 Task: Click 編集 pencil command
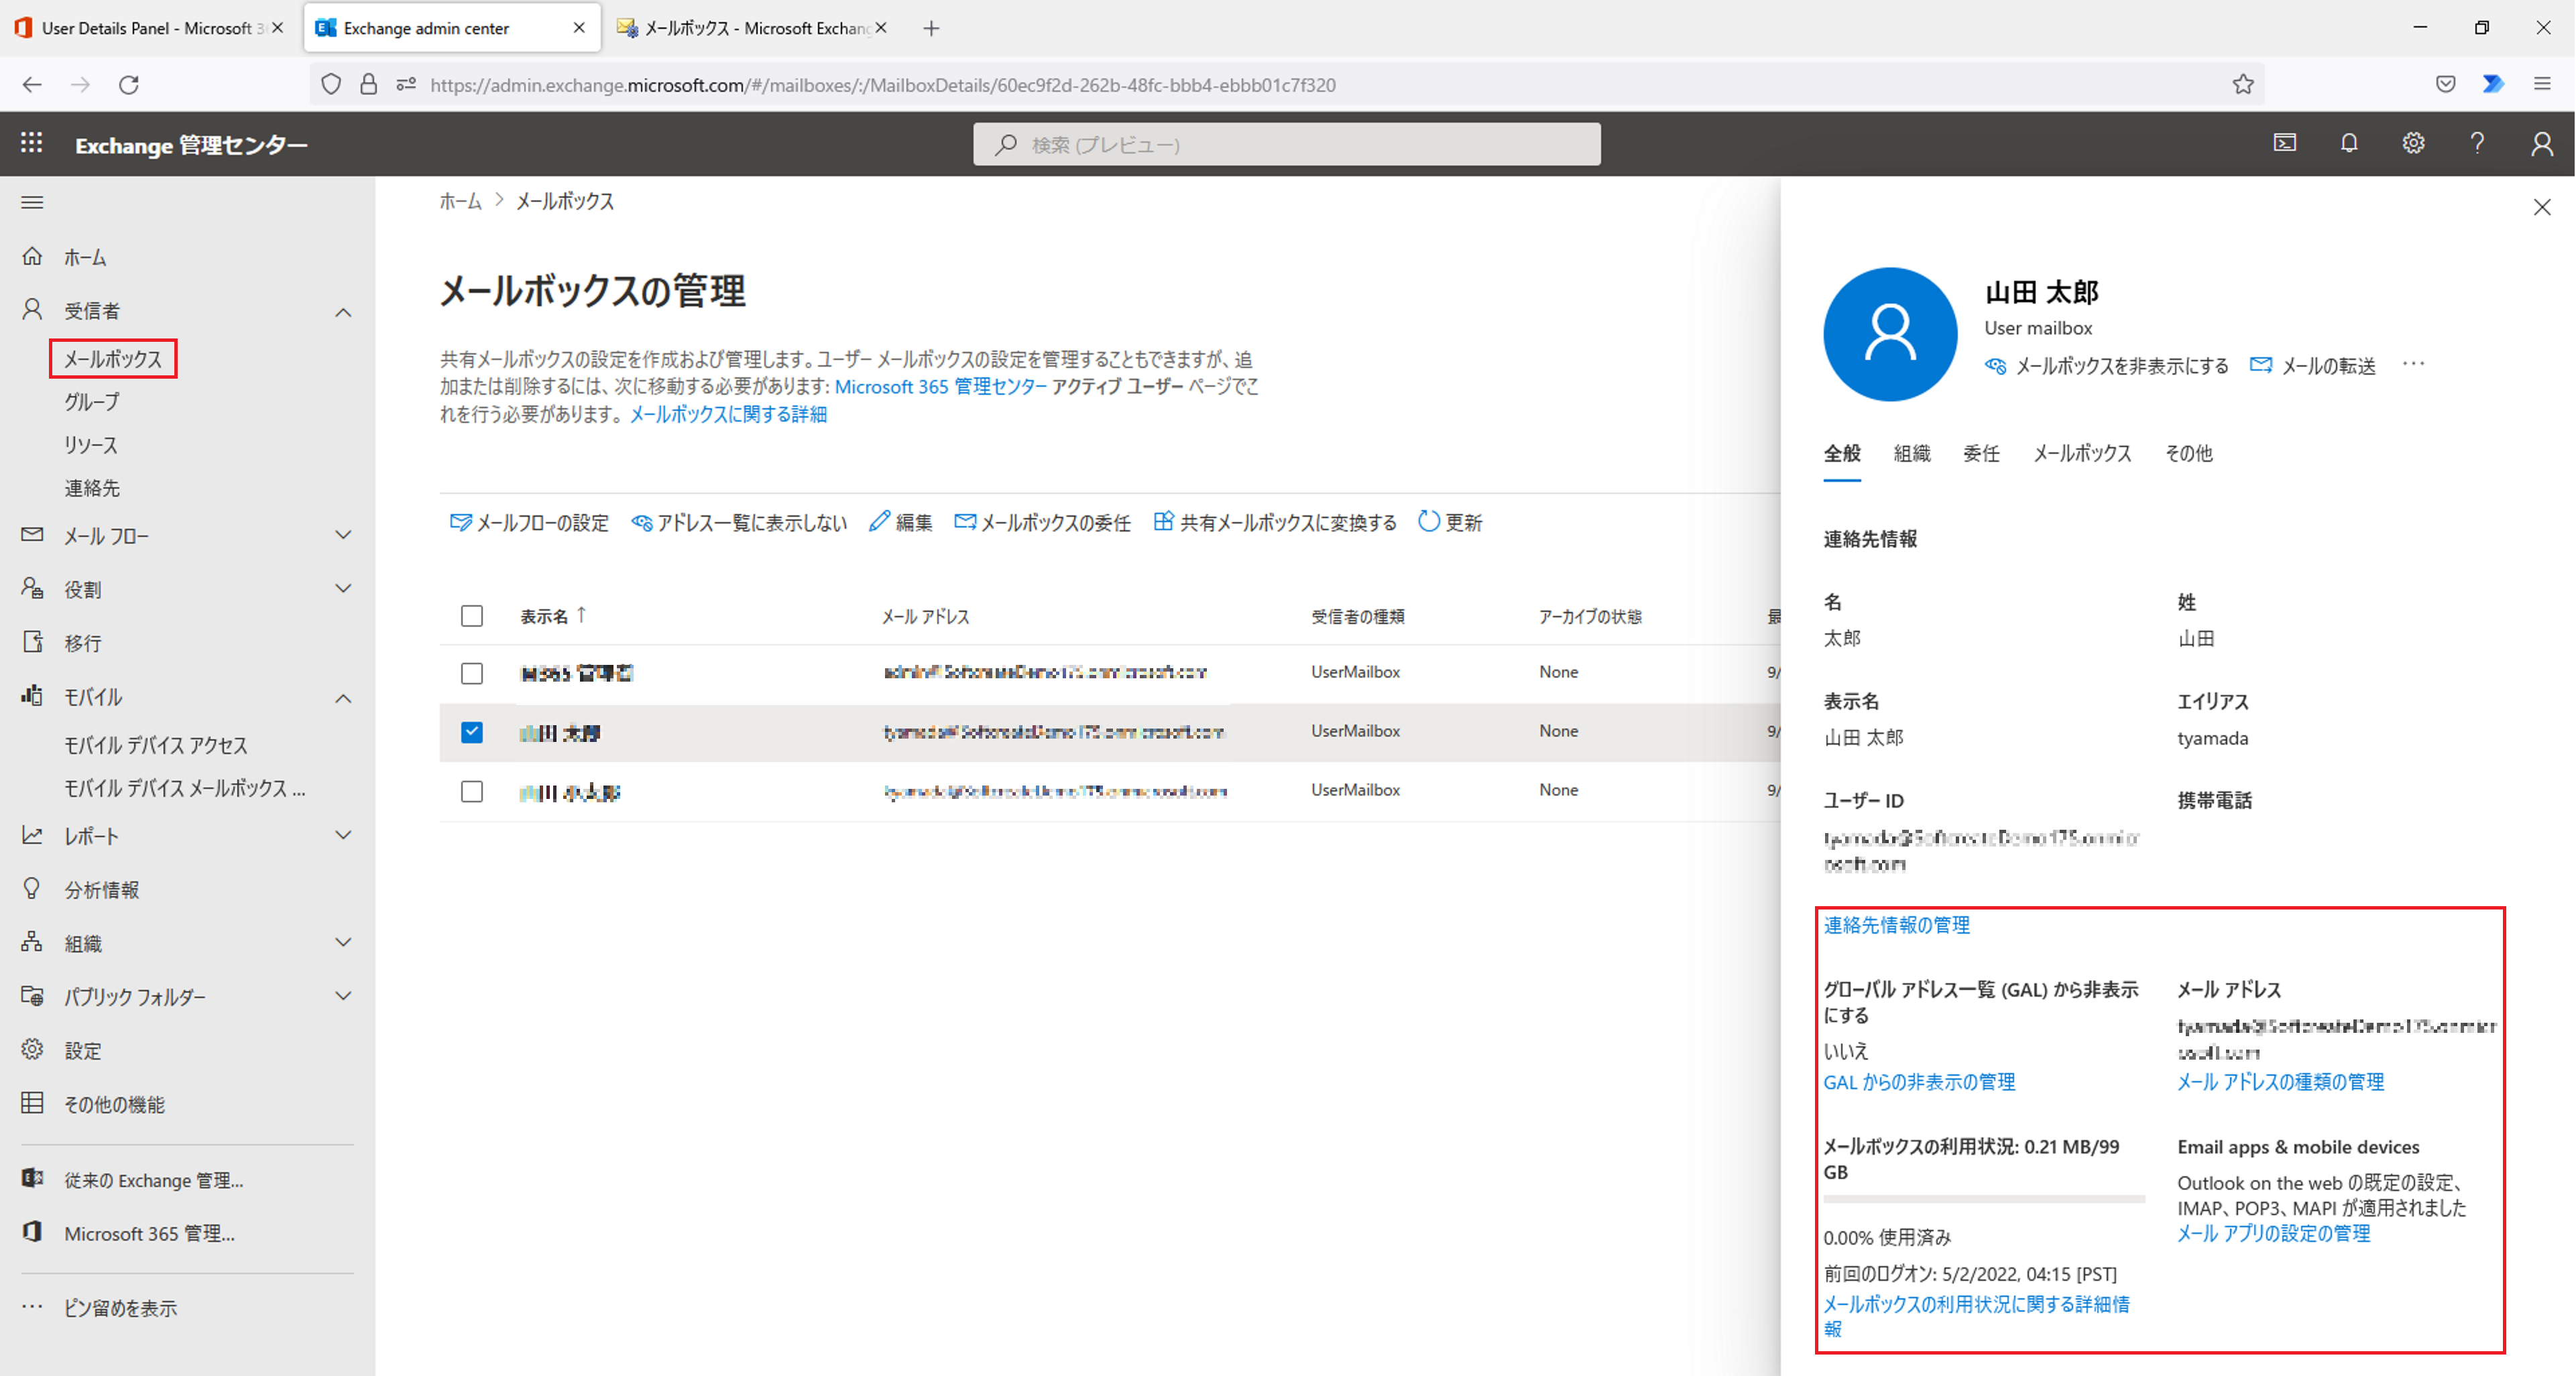click(x=900, y=523)
